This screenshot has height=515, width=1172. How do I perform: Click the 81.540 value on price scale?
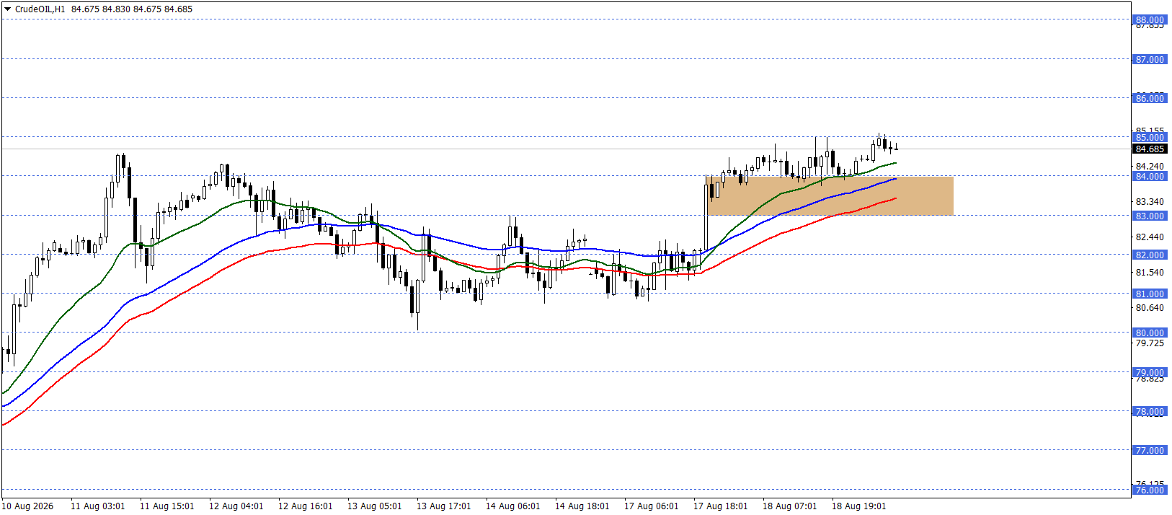(x=1150, y=272)
